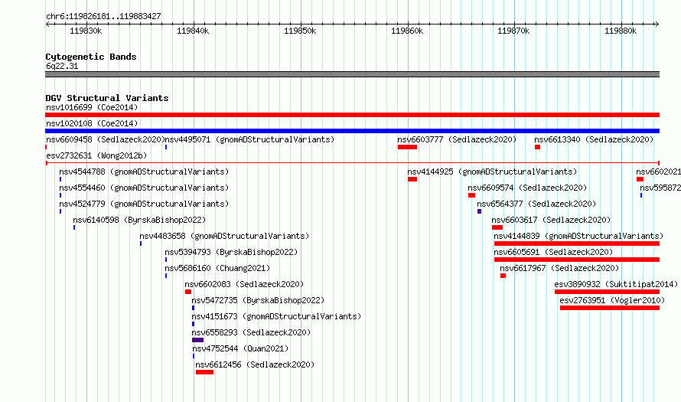Select nsv6558293 (Sedlazeck2020) label

point(251,332)
